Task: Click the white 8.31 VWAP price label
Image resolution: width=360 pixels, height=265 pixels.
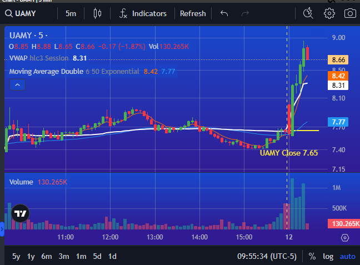Action: [338, 86]
